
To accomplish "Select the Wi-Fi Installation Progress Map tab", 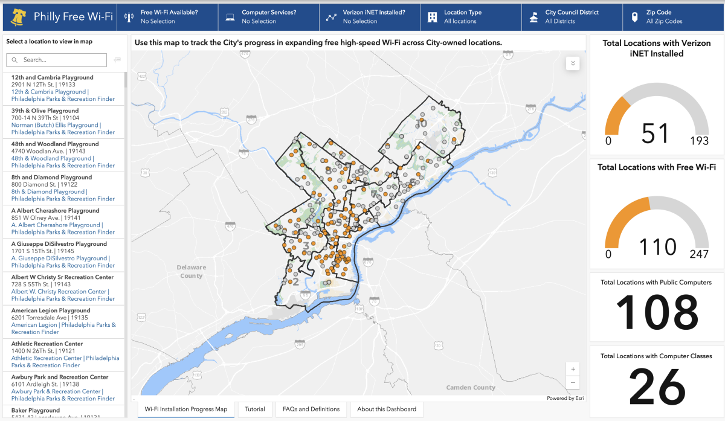I will coord(186,409).
